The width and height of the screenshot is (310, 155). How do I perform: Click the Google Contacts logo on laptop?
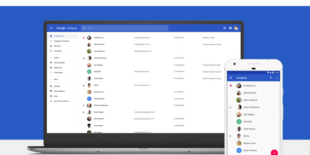tap(67, 28)
